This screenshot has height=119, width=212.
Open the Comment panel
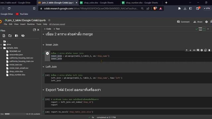click(x=183, y=22)
